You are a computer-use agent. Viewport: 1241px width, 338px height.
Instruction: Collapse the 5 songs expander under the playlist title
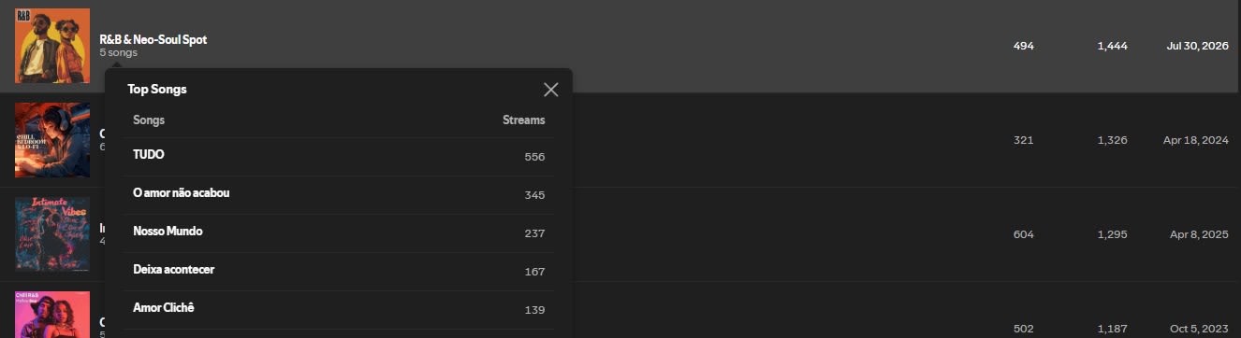click(118, 53)
